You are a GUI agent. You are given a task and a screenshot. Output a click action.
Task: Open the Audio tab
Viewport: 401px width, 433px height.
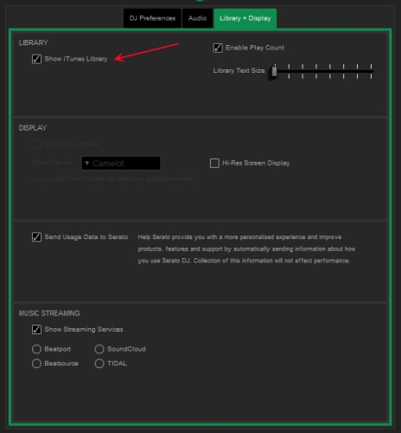point(198,18)
